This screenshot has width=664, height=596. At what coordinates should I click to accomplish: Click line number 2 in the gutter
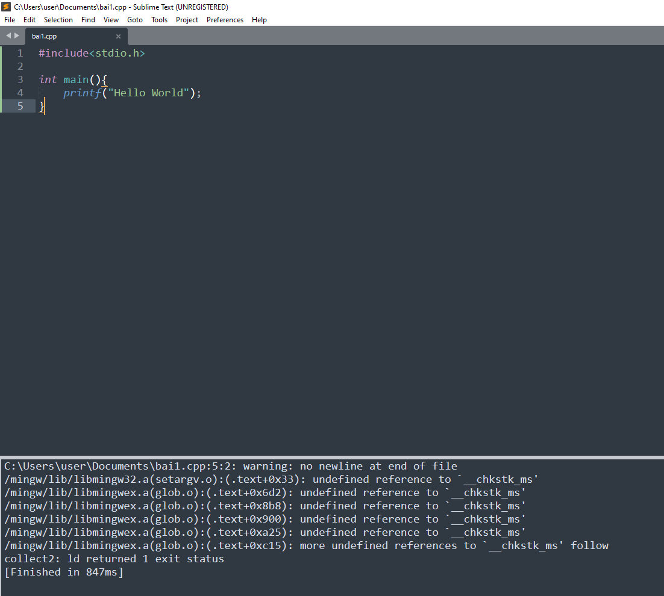coord(20,66)
